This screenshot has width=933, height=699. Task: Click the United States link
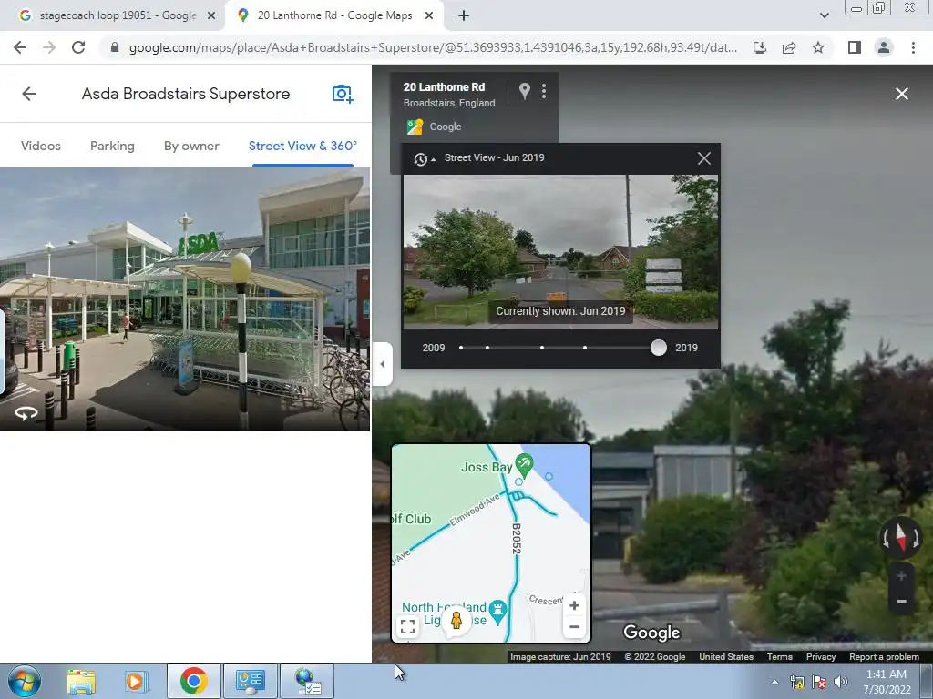click(x=726, y=657)
